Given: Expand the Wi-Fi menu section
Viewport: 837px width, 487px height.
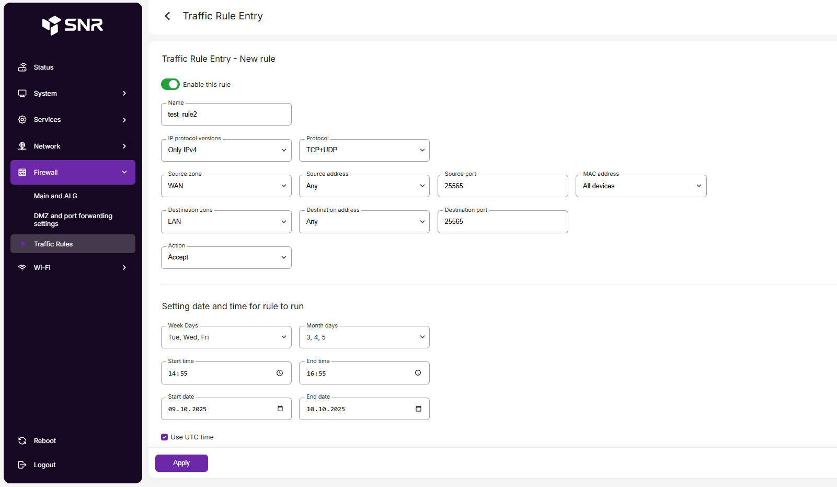Looking at the screenshot, I should [73, 268].
